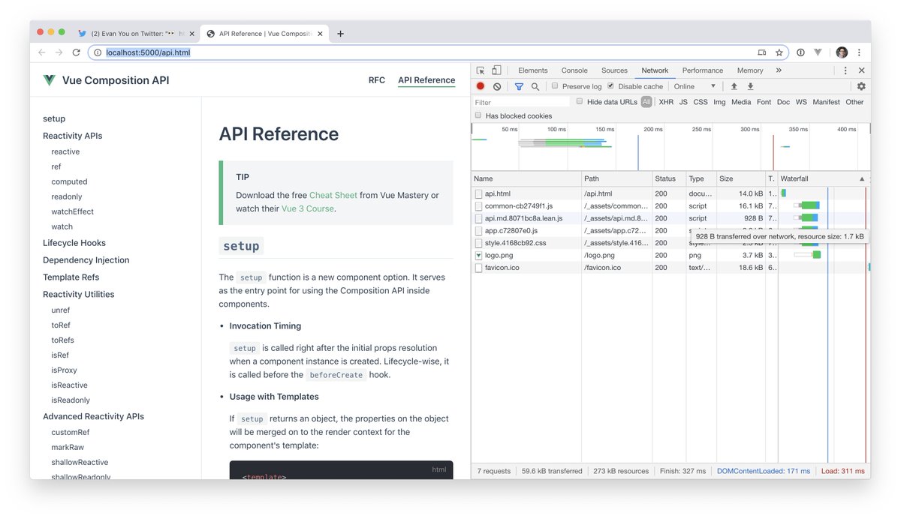Screen dimensions: 901x519
Task: Uncheck Disable cache
Action: click(x=610, y=86)
